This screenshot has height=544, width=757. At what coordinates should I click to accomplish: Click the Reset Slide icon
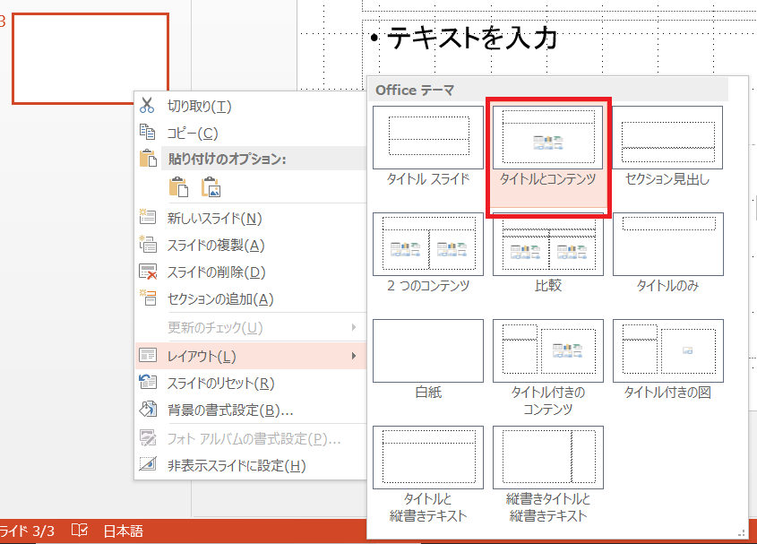(148, 382)
